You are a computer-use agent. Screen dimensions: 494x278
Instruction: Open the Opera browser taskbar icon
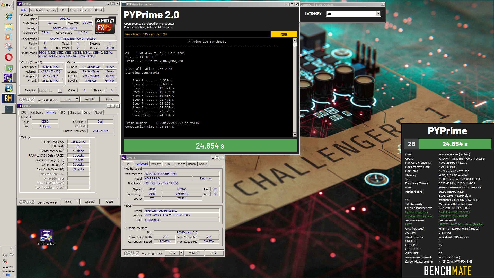click(9, 57)
